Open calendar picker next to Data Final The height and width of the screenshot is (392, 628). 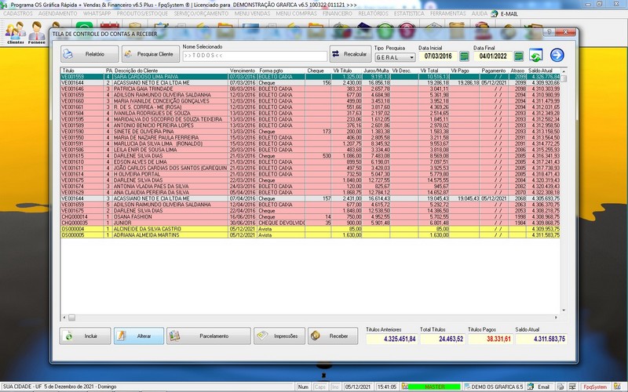click(518, 56)
